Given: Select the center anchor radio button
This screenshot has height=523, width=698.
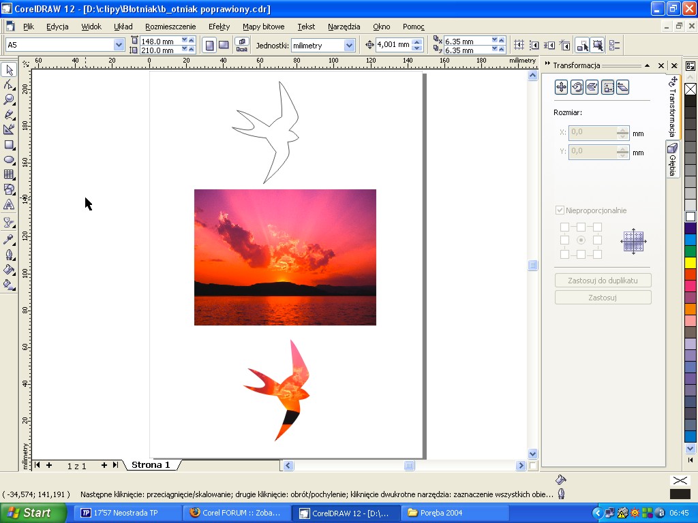Looking at the screenshot, I should click(x=581, y=240).
